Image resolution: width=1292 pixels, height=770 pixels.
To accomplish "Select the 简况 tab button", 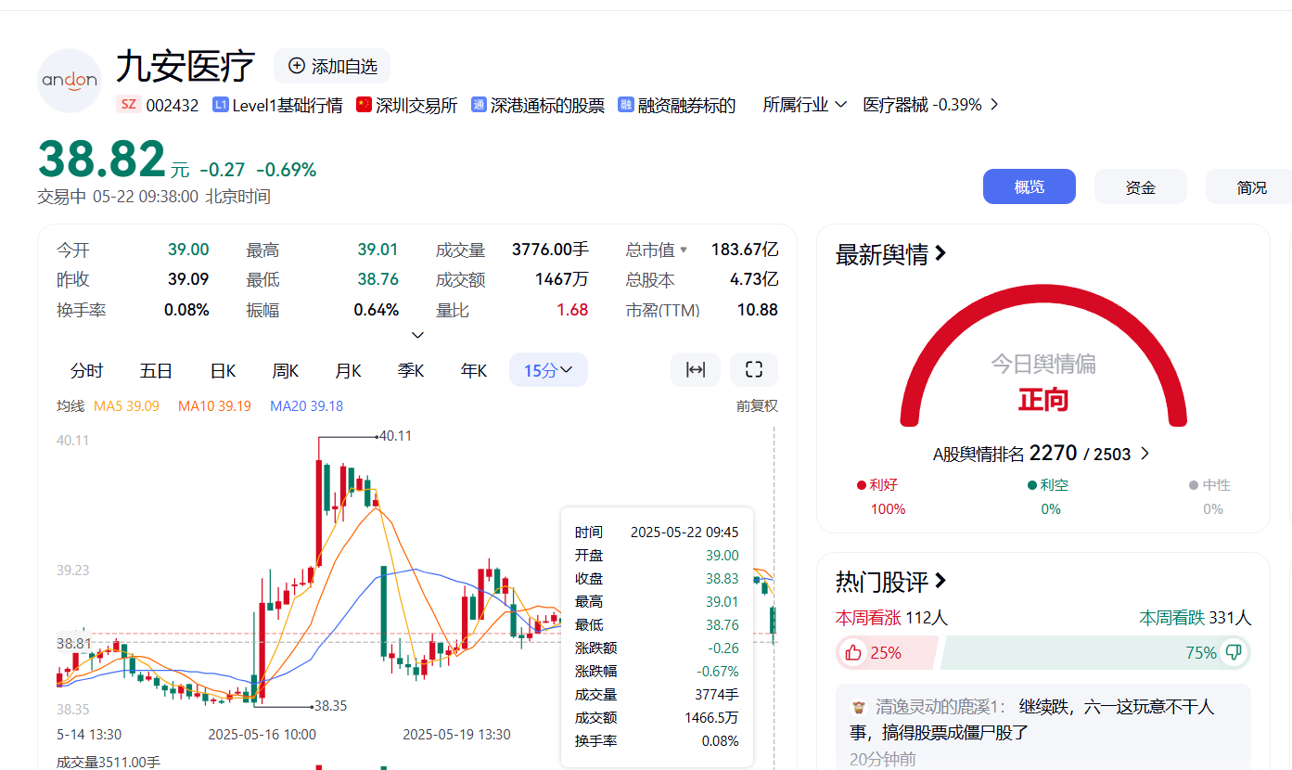I will tap(1248, 186).
